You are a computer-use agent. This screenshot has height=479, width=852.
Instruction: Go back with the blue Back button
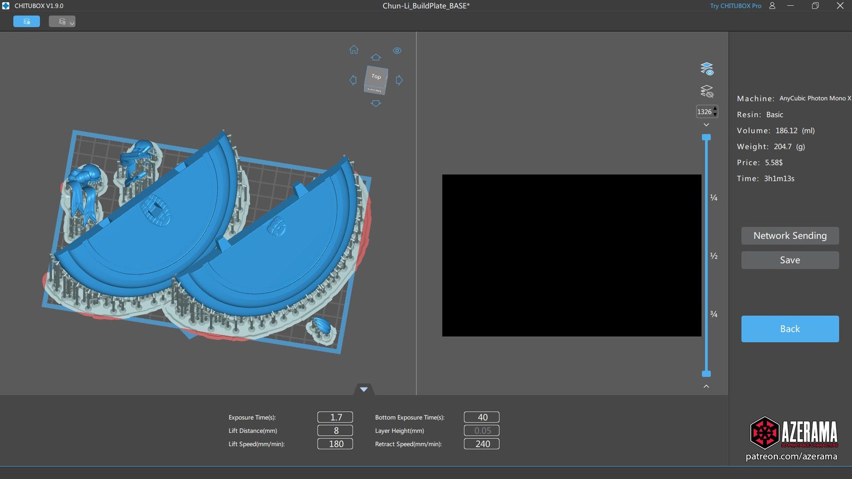790,329
